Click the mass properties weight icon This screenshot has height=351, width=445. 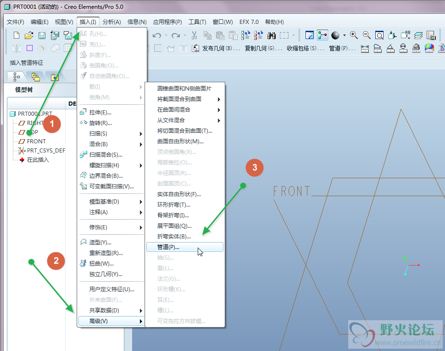tap(417, 48)
